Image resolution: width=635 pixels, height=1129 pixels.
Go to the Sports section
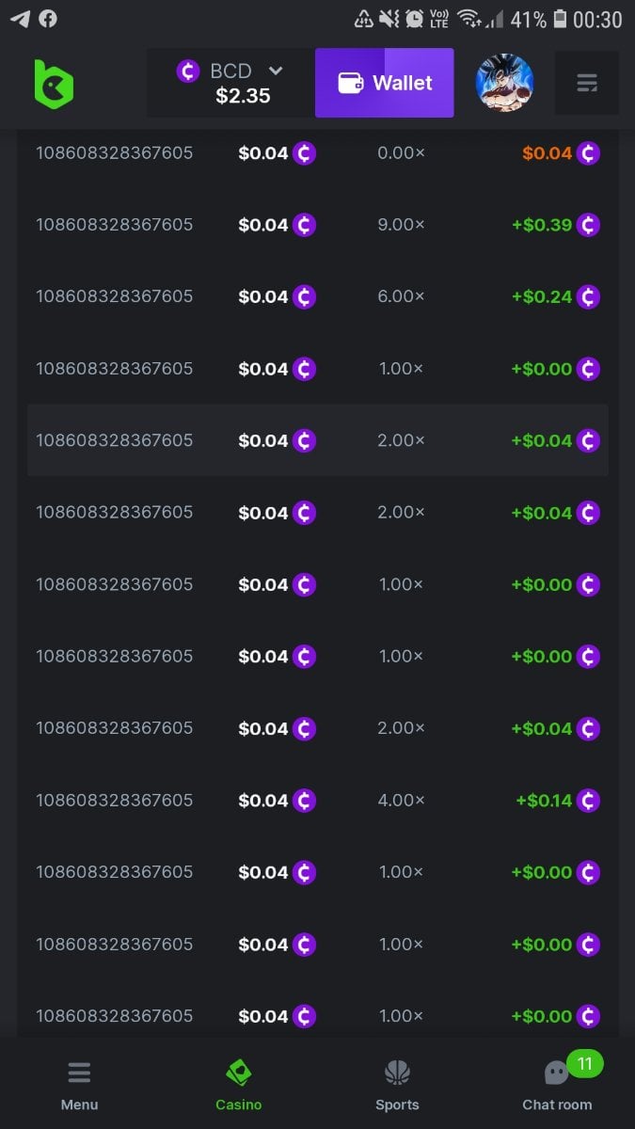click(397, 1085)
